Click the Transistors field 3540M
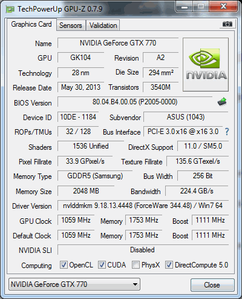Image resolution: width=242 pixels, height=299 pixels. (x=161, y=87)
